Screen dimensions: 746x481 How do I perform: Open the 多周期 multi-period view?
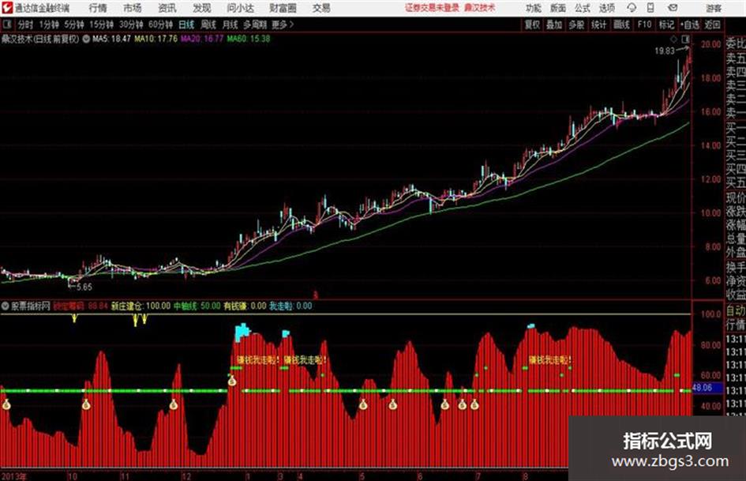coord(255,24)
